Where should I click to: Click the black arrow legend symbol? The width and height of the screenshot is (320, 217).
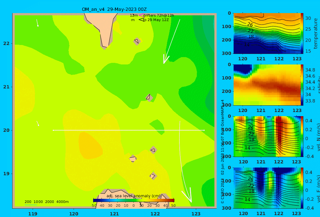tap(141, 20)
